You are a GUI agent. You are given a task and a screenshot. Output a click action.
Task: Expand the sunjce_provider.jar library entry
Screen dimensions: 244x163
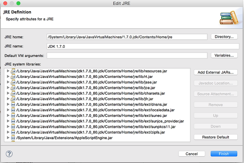tap(8, 121)
